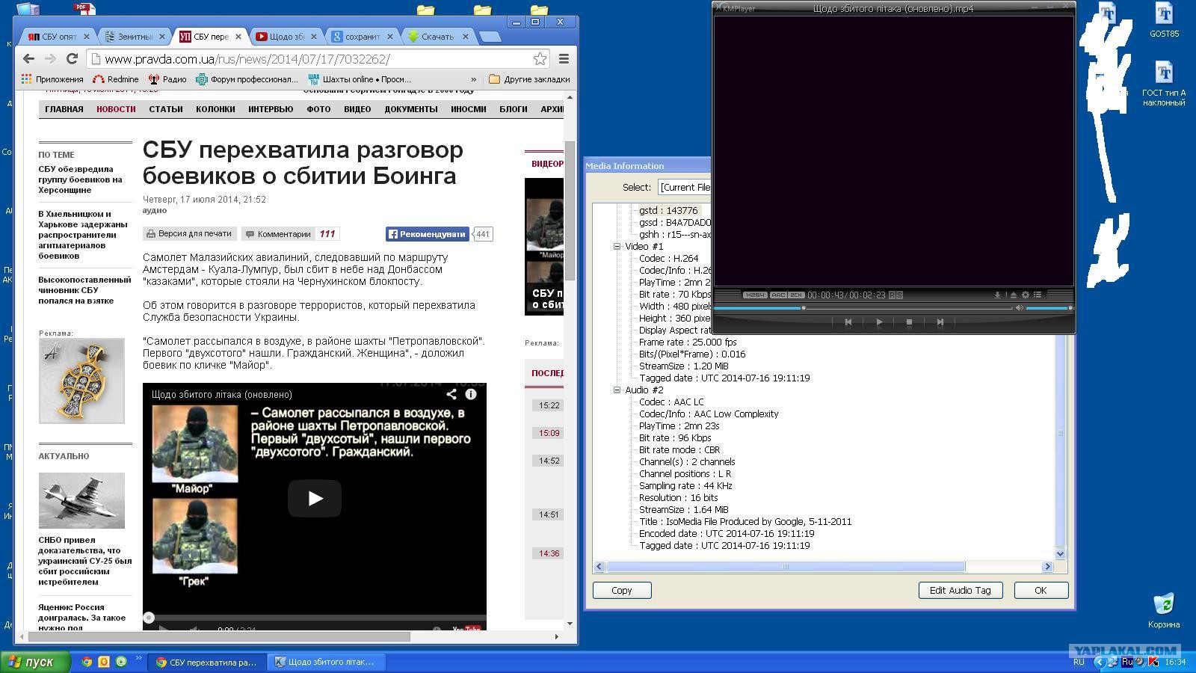Open the KMPlayer playlist icon
This screenshot has height=673, width=1196.
(1038, 295)
